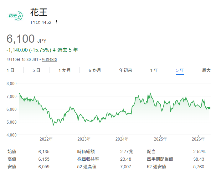
Task: Click the 高値 high price label
Action: pos(12,159)
